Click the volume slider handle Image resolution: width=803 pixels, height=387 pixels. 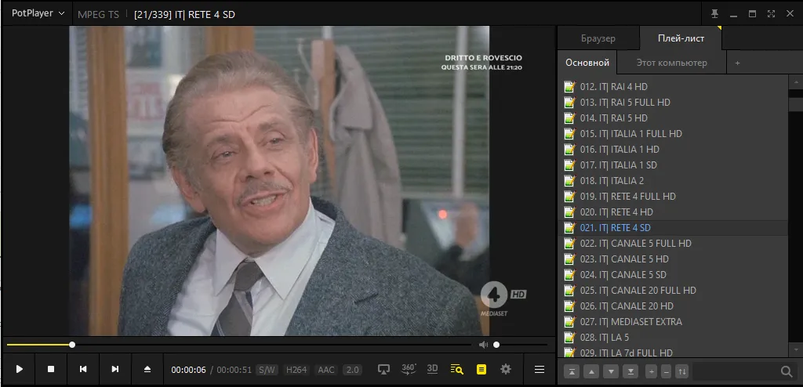point(496,345)
